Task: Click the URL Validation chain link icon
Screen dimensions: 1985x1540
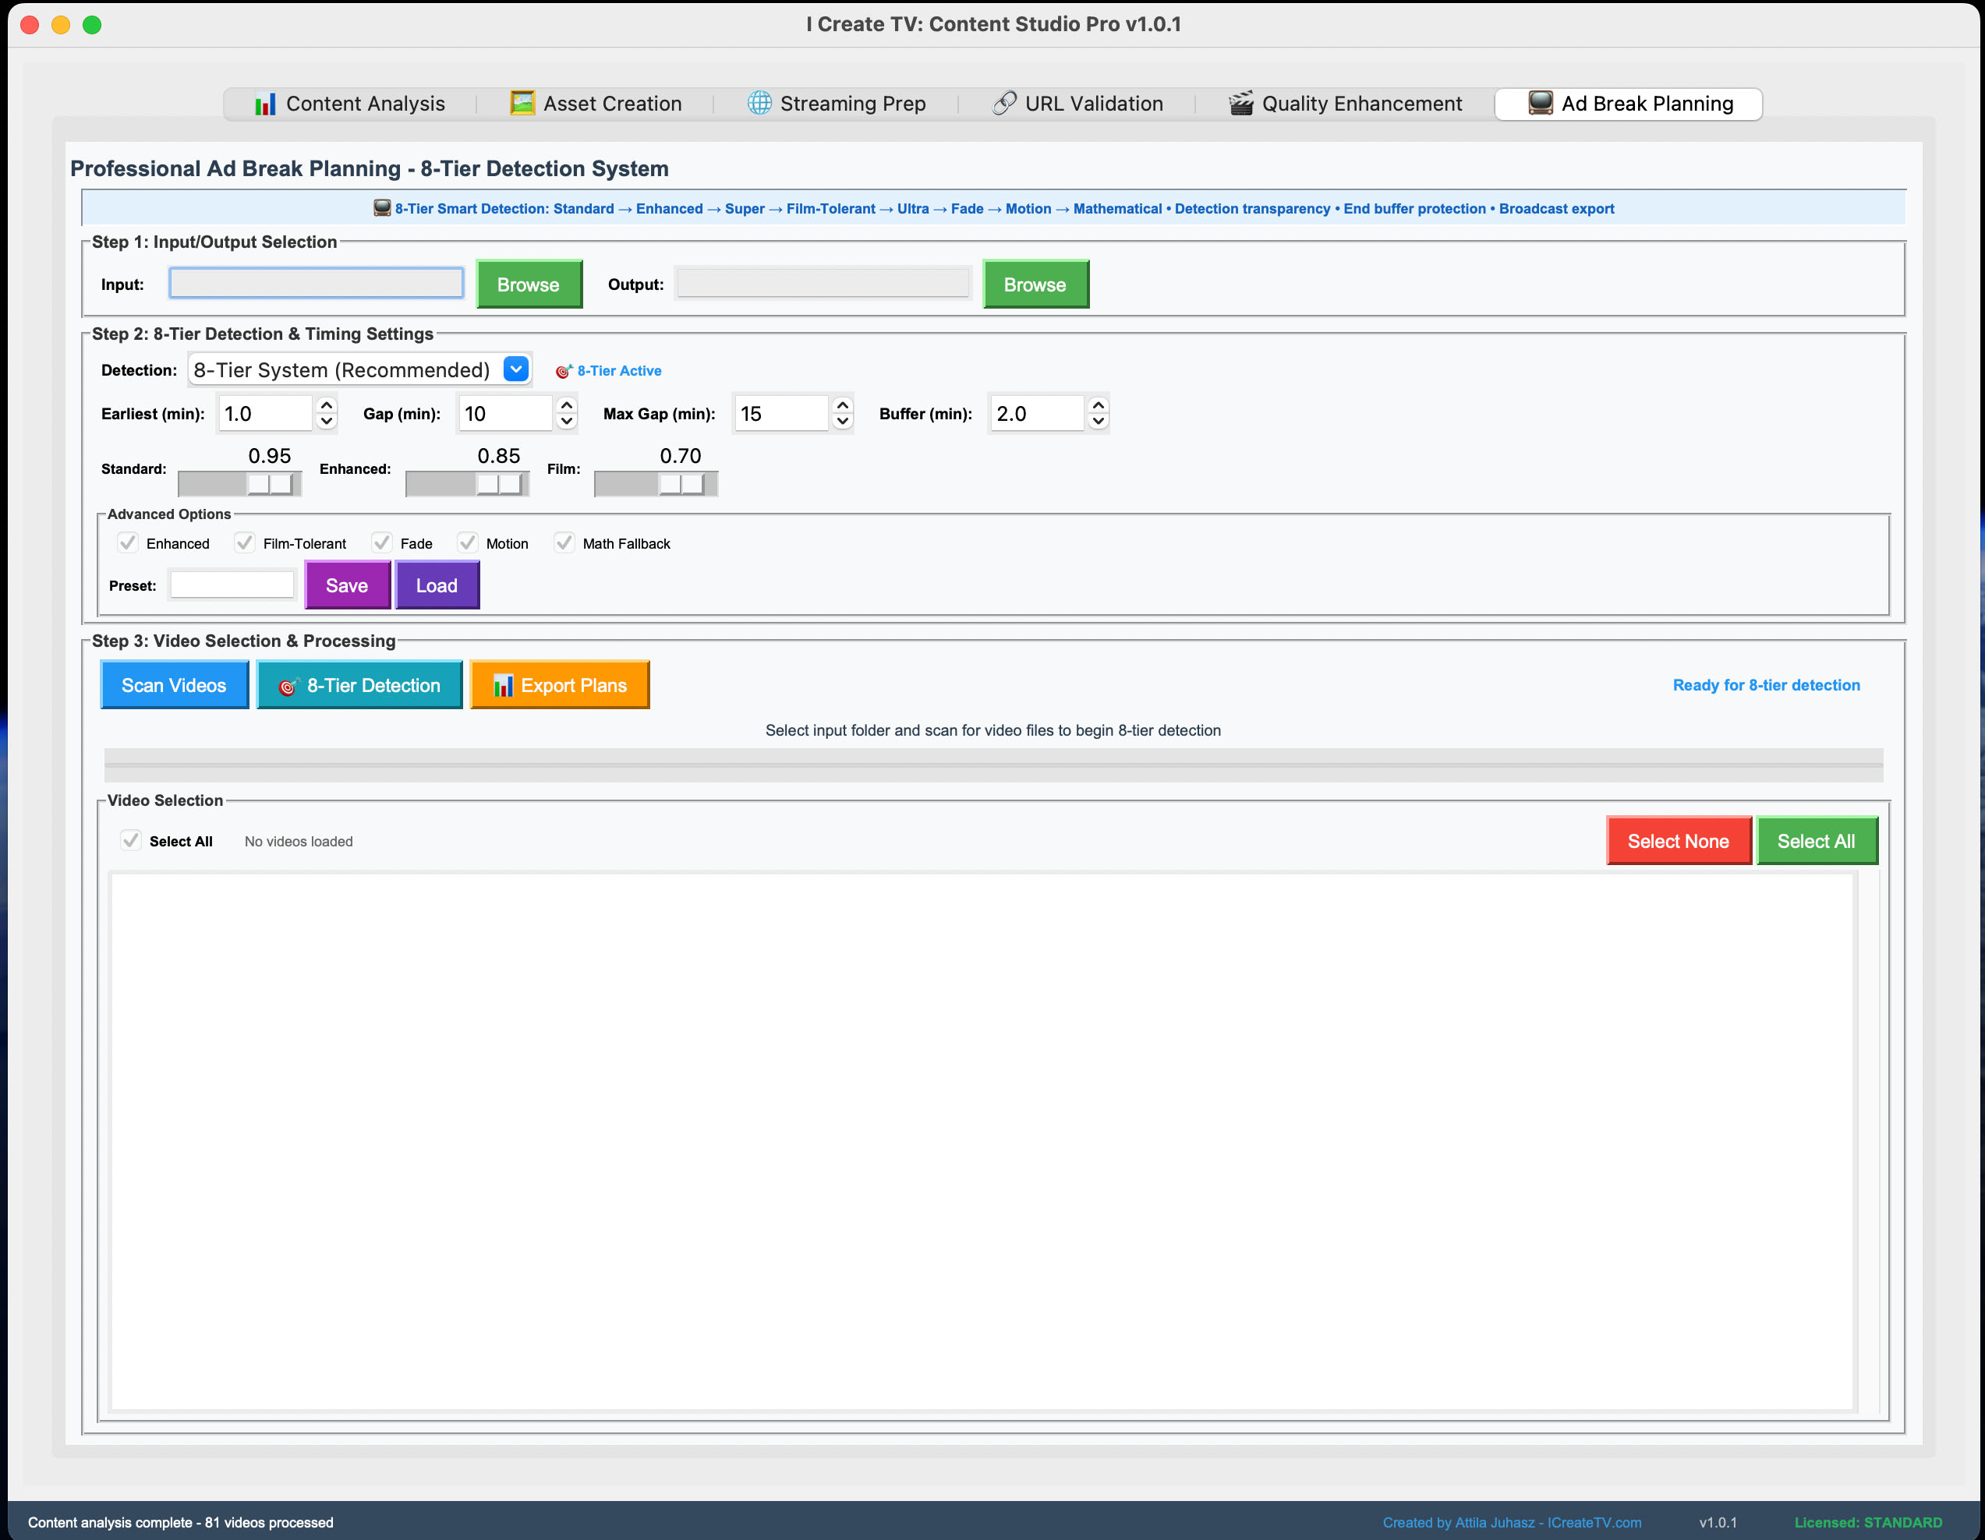Action: (1003, 104)
